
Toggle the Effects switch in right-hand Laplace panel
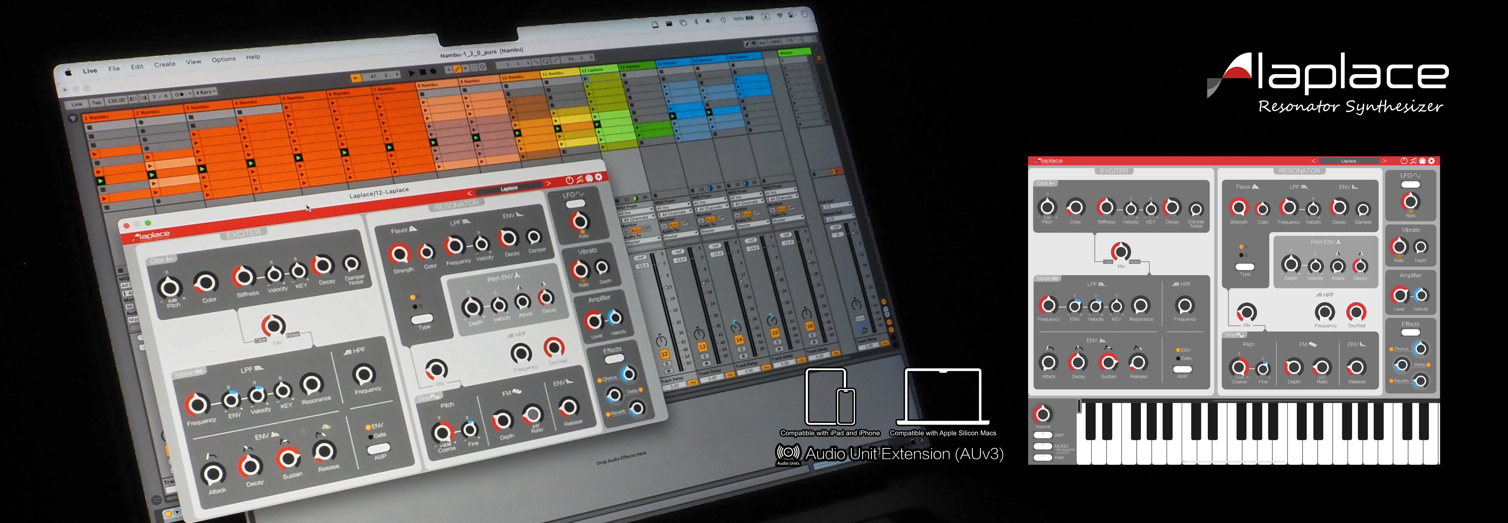point(1410,333)
